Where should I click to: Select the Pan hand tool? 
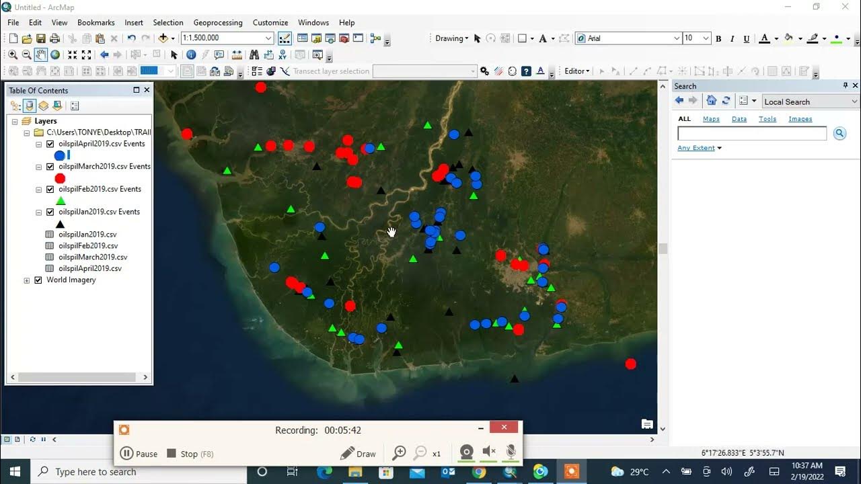[41, 55]
